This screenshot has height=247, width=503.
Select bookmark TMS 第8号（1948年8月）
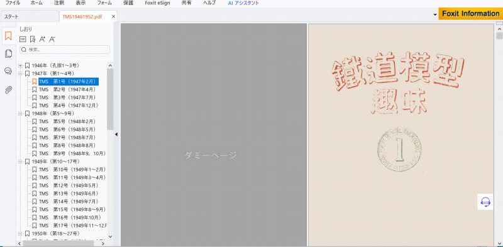(x=67, y=146)
